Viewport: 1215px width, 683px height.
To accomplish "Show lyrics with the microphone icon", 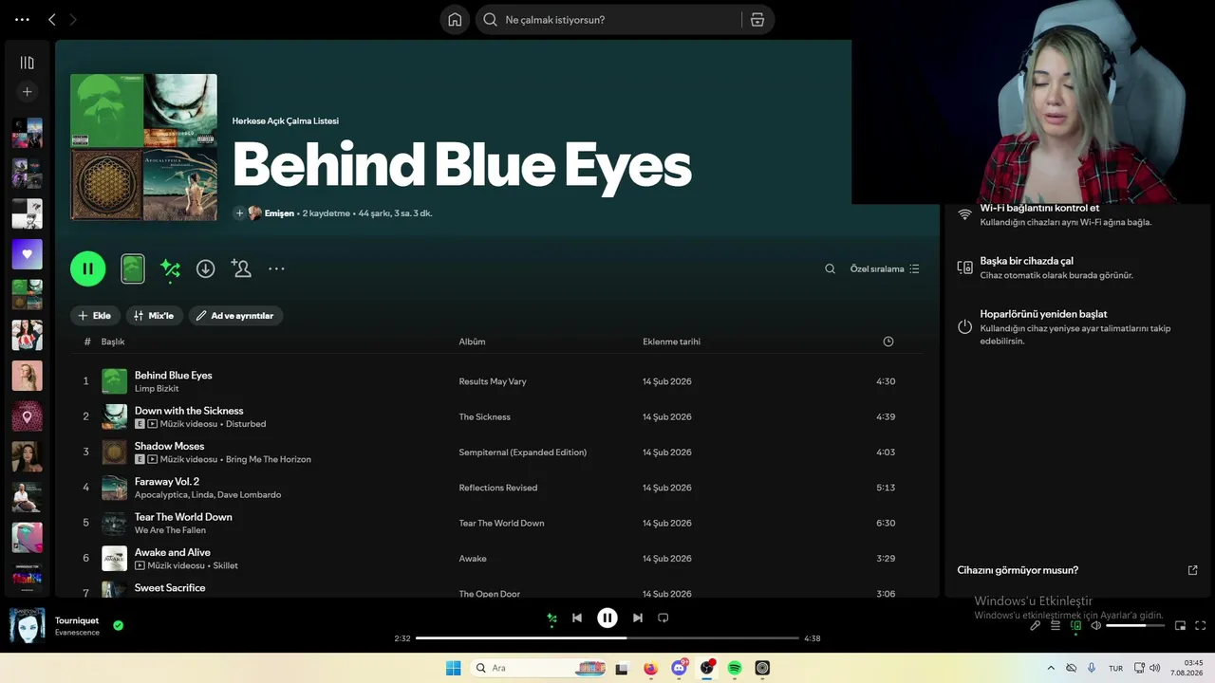I will tap(1036, 626).
